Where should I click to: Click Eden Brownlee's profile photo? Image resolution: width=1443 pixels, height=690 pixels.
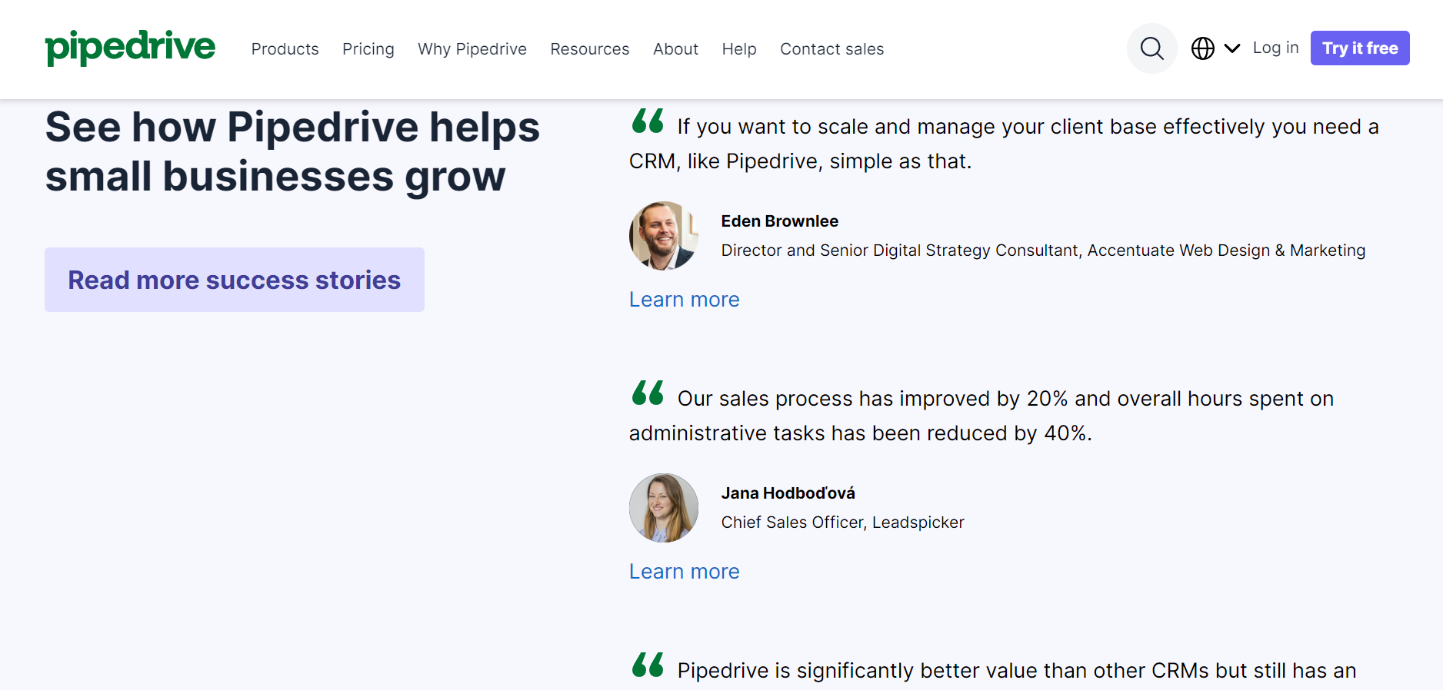pyautogui.click(x=663, y=236)
